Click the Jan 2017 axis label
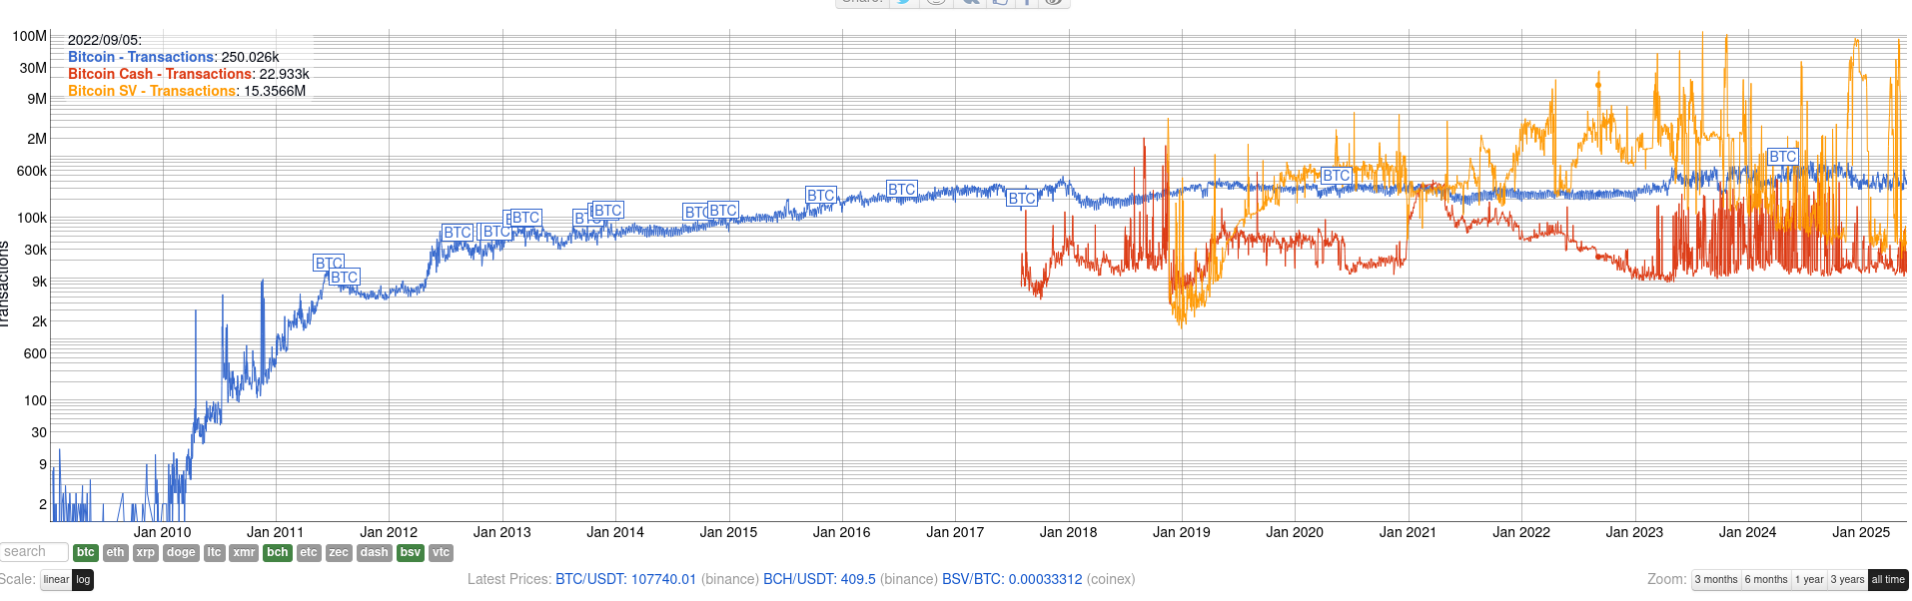This screenshot has width=1912, height=601. click(x=955, y=533)
